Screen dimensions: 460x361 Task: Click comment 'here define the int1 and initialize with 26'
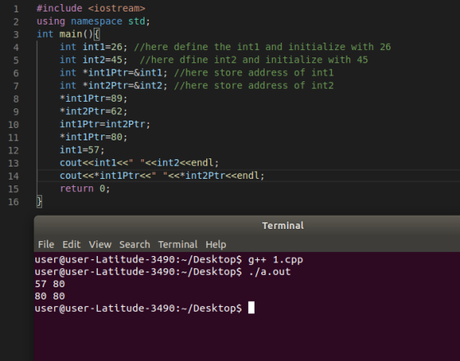pos(263,47)
